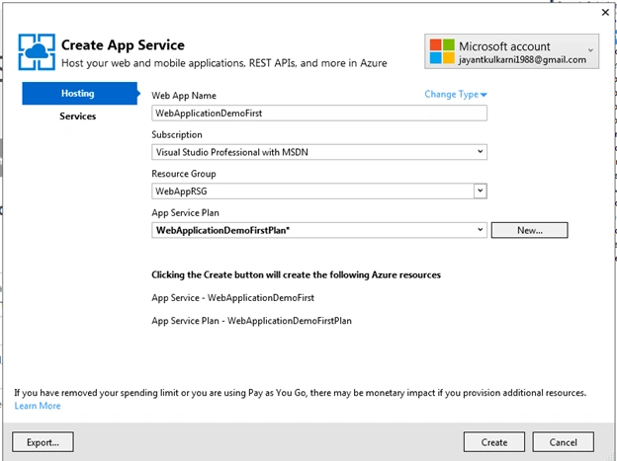Expand the Resource Group dropdown arrow
This screenshot has width=617, height=461.
coord(481,191)
